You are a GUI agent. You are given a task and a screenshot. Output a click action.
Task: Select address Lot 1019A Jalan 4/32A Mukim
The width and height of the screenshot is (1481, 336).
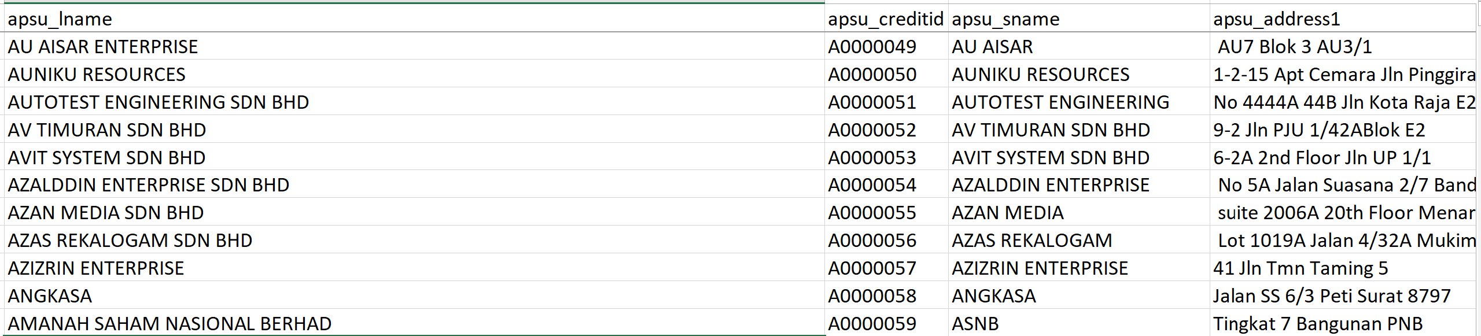(x=1343, y=240)
